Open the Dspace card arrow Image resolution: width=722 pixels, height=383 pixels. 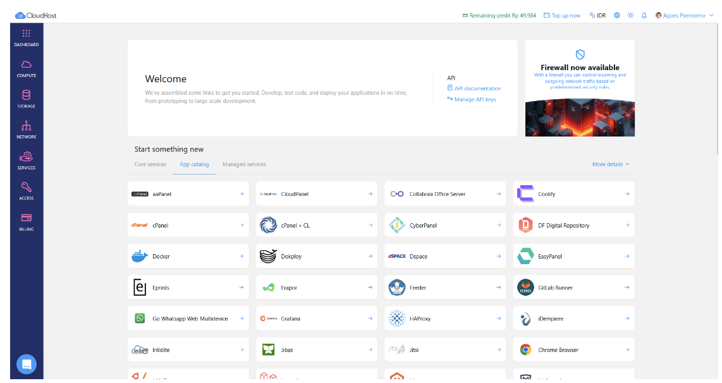498,257
